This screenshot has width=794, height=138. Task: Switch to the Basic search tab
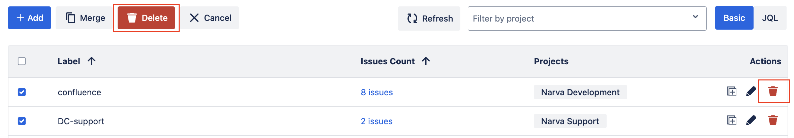tap(734, 18)
